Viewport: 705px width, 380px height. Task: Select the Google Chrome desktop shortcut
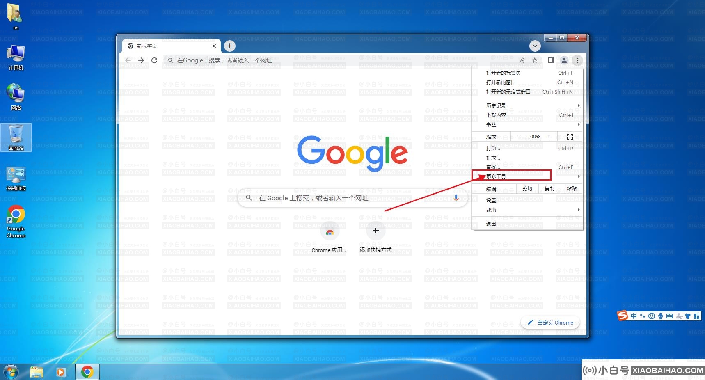click(16, 222)
